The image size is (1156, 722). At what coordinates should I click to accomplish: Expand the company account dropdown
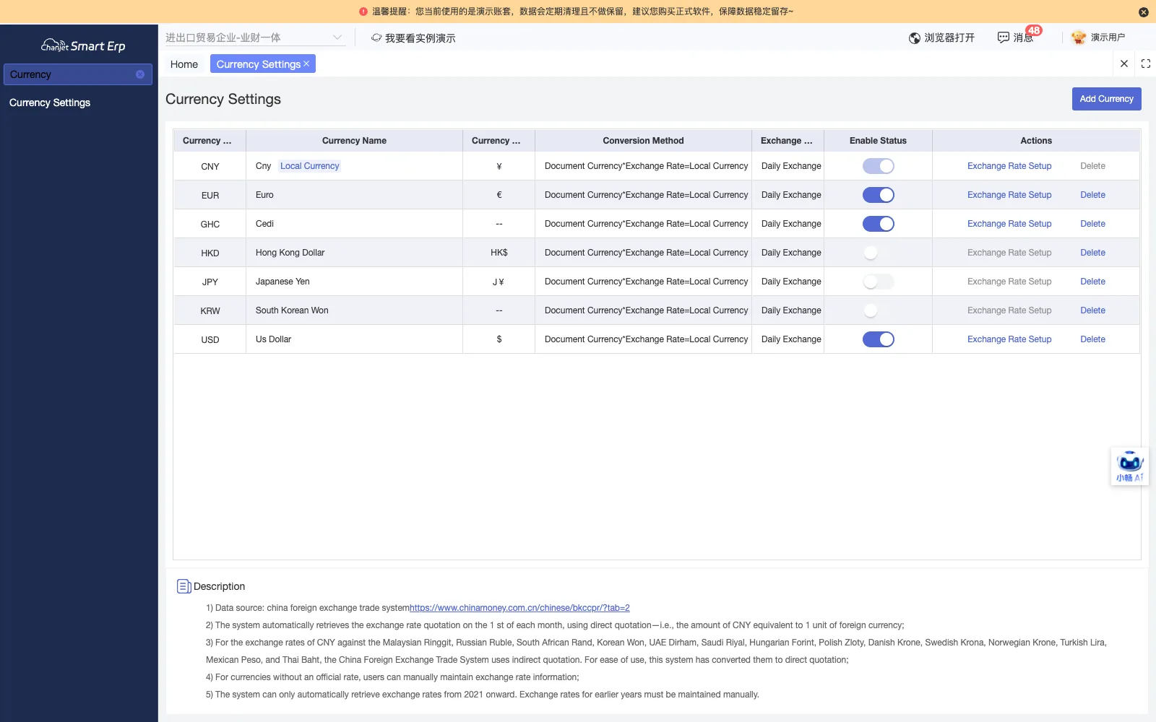click(x=255, y=38)
